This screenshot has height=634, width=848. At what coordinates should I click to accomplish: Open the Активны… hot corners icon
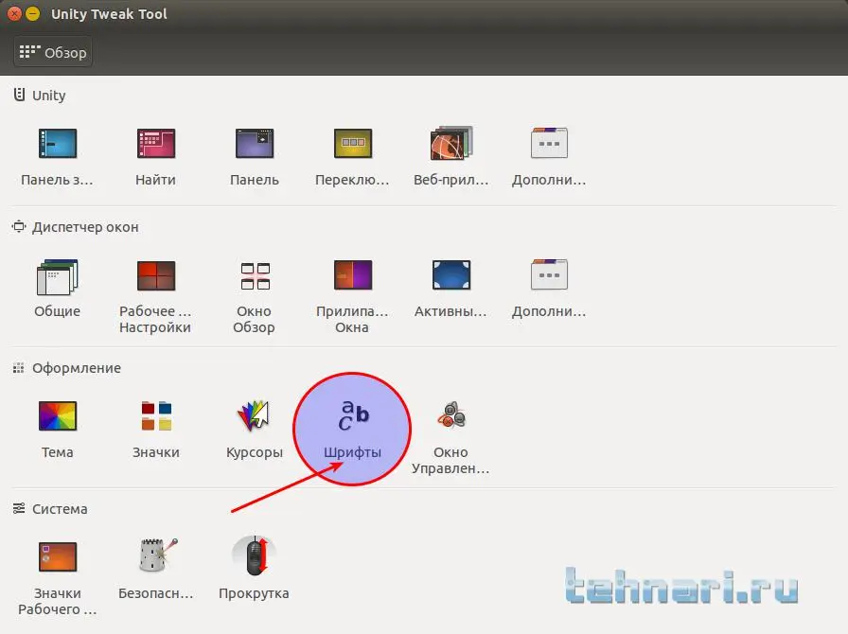tap(451, 275)
